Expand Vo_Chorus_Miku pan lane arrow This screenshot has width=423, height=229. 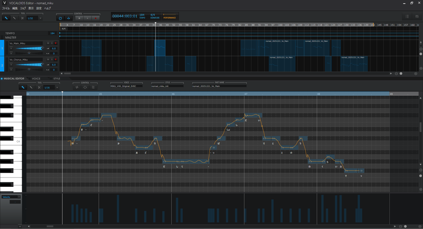11,70
